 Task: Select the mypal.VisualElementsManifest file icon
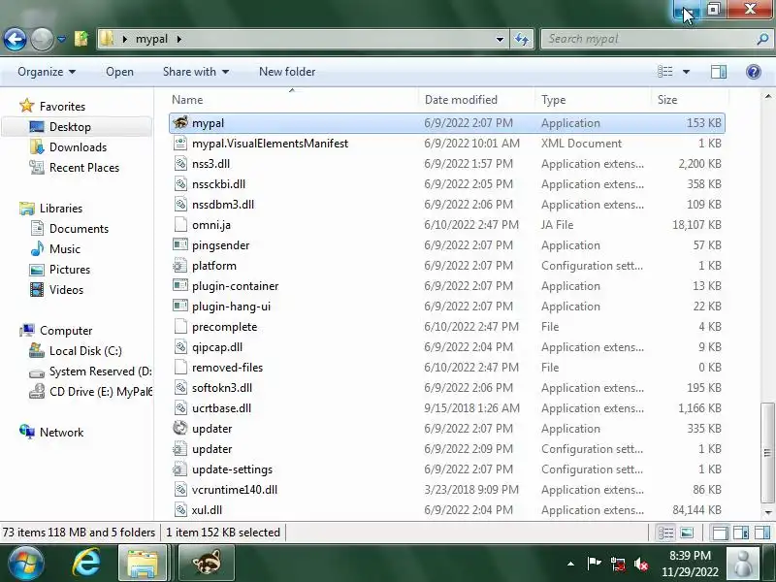(x=180, y=143)
